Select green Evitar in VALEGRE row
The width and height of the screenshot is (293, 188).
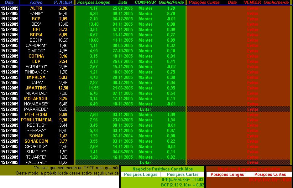(145, 162)
